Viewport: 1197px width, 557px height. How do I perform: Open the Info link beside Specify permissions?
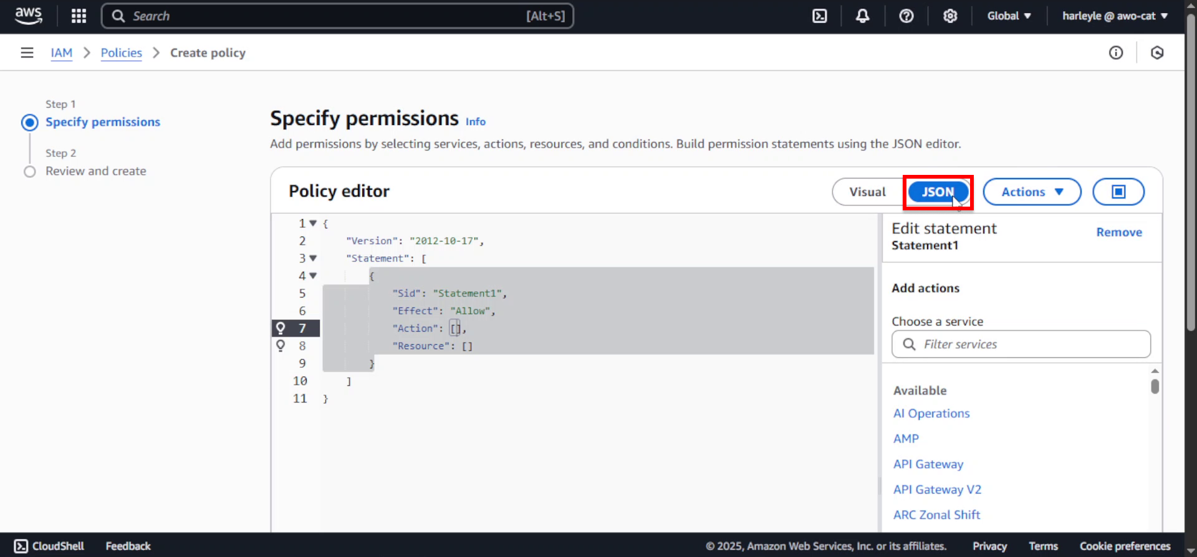476,121
